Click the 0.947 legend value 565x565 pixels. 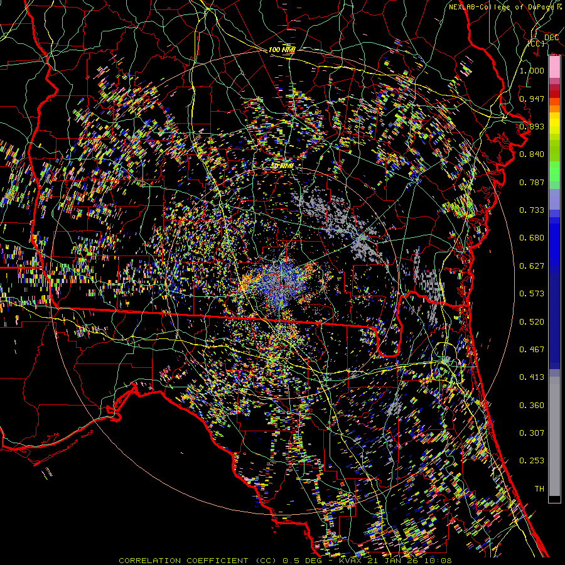click(532, 99)
